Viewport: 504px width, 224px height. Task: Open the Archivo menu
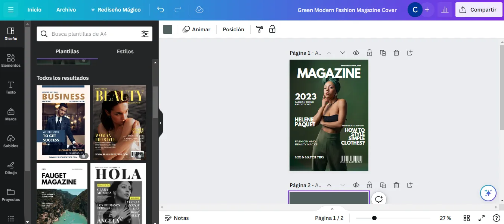tap(66, 9)
